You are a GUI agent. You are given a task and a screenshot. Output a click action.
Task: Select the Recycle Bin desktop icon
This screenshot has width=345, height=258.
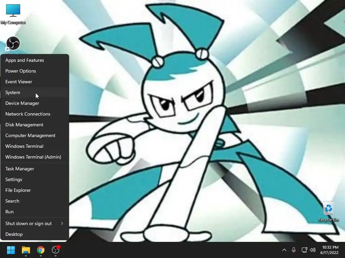(x=328, y=212)
